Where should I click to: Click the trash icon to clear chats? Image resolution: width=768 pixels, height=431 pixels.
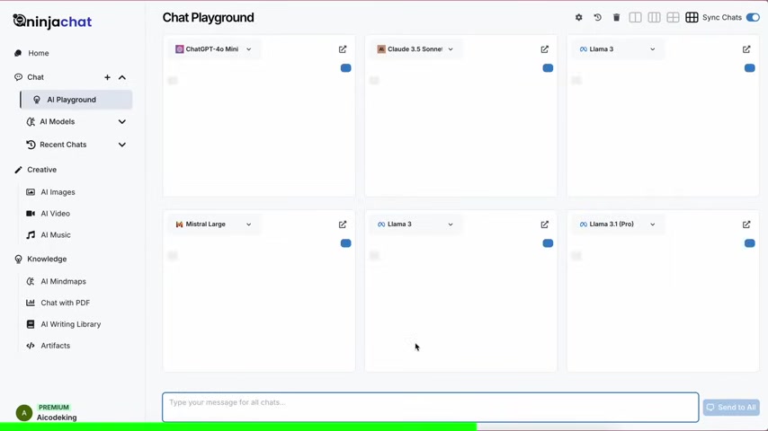click(x=616, y=18)
